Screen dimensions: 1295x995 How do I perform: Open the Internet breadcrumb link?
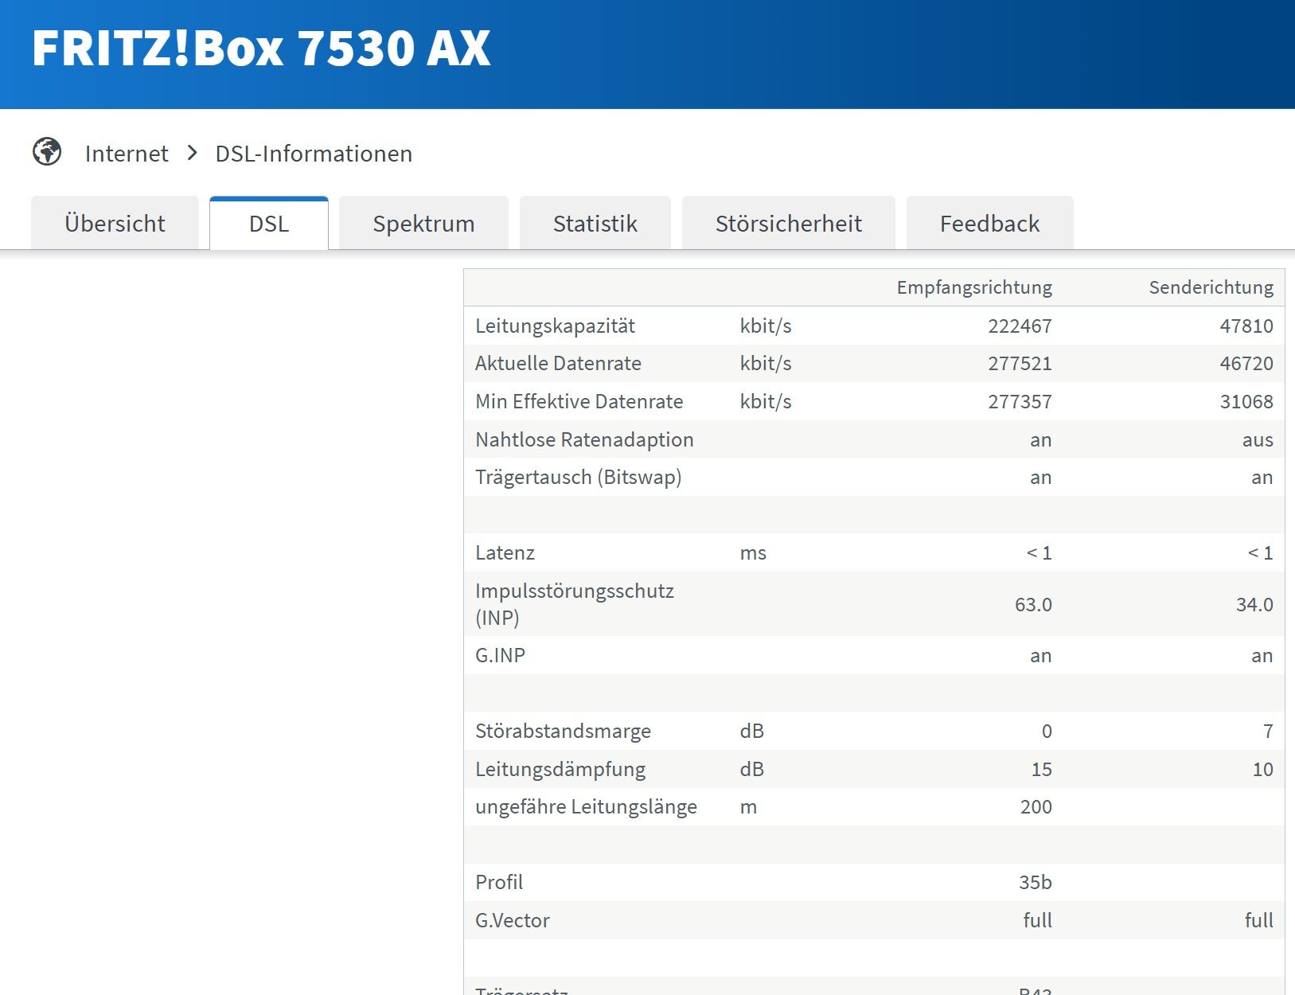127,153
